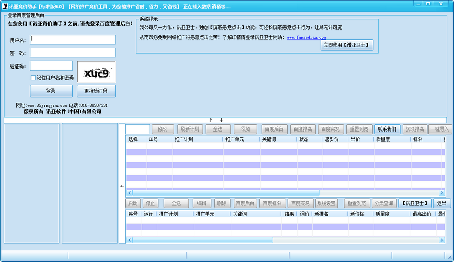Viewport: 454px width, 262px height.
Task: Click the captcha image xuc9
Action: 96,72
